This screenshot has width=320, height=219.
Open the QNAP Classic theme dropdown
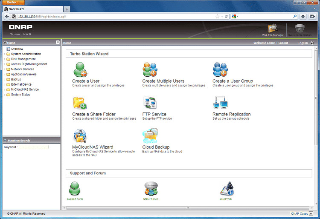(x=311, y=213)
